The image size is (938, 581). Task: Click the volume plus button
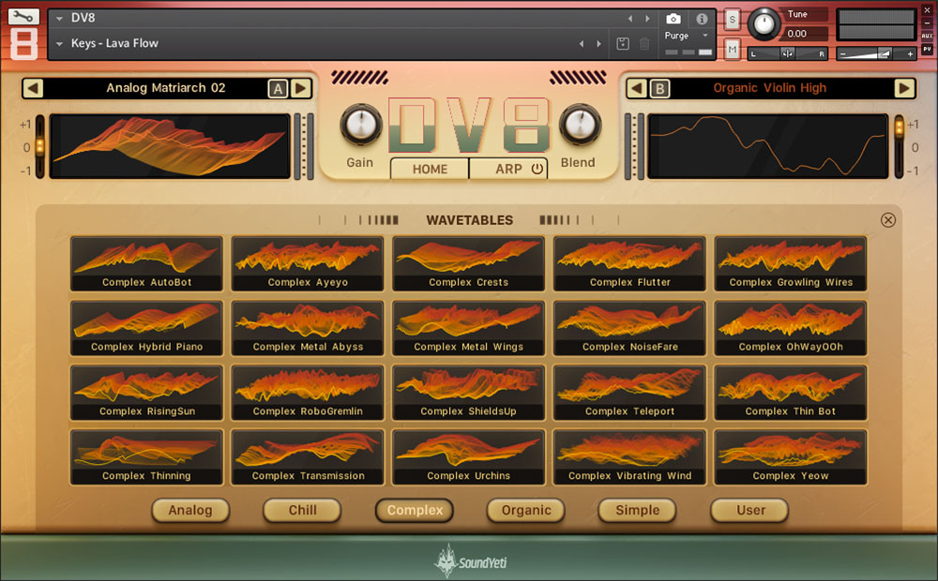pyautogui.click(x=910, y=53)
